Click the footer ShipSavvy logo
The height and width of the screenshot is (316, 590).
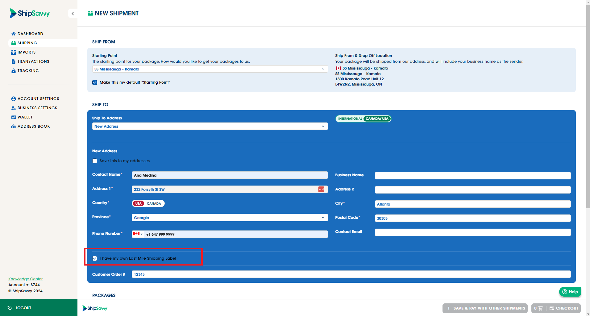95,308
